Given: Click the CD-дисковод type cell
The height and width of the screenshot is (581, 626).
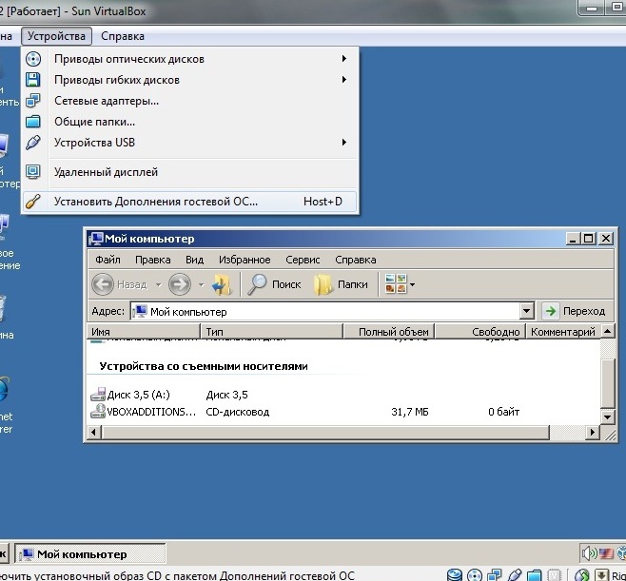Looking at the screenshot, I should click(x=238, y=412).
